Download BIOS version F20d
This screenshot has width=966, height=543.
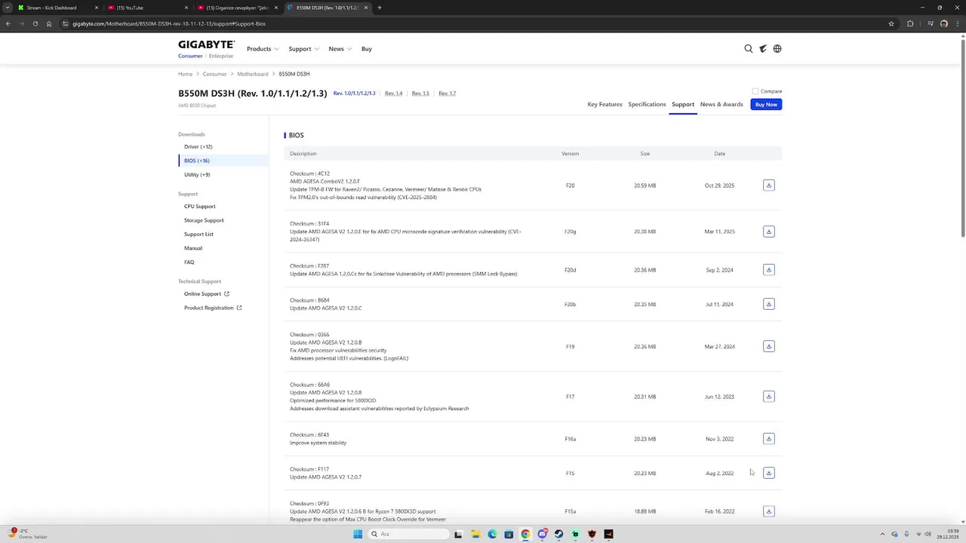click(768, 270)
